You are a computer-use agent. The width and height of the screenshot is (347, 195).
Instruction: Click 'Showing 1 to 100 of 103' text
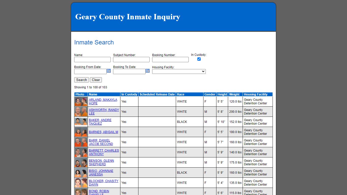(91, 87)
